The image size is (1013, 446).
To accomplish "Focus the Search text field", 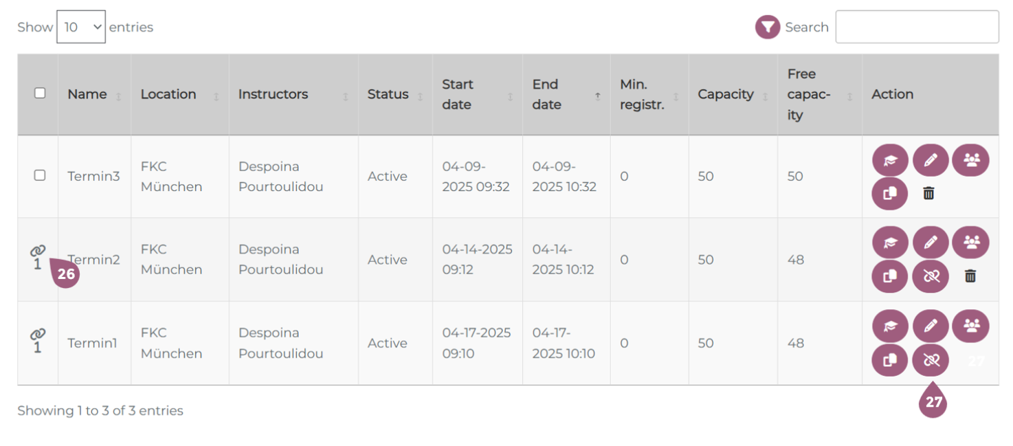I will coord(917,27).
